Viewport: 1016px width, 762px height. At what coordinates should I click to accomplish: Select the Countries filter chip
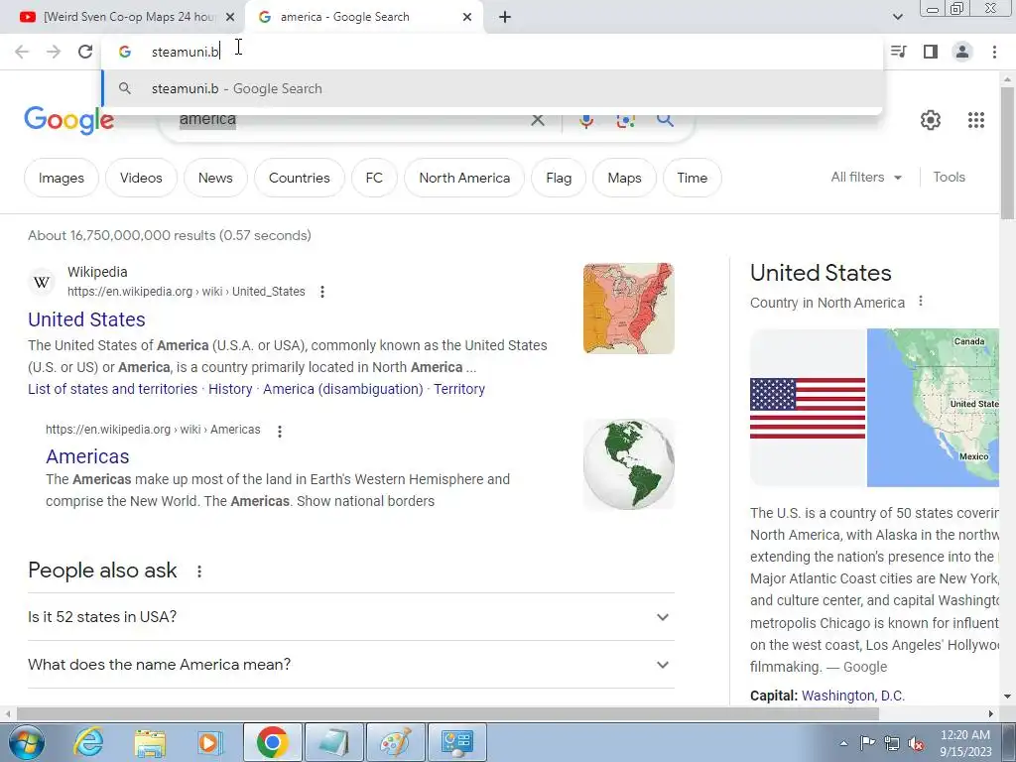(299, 178)
